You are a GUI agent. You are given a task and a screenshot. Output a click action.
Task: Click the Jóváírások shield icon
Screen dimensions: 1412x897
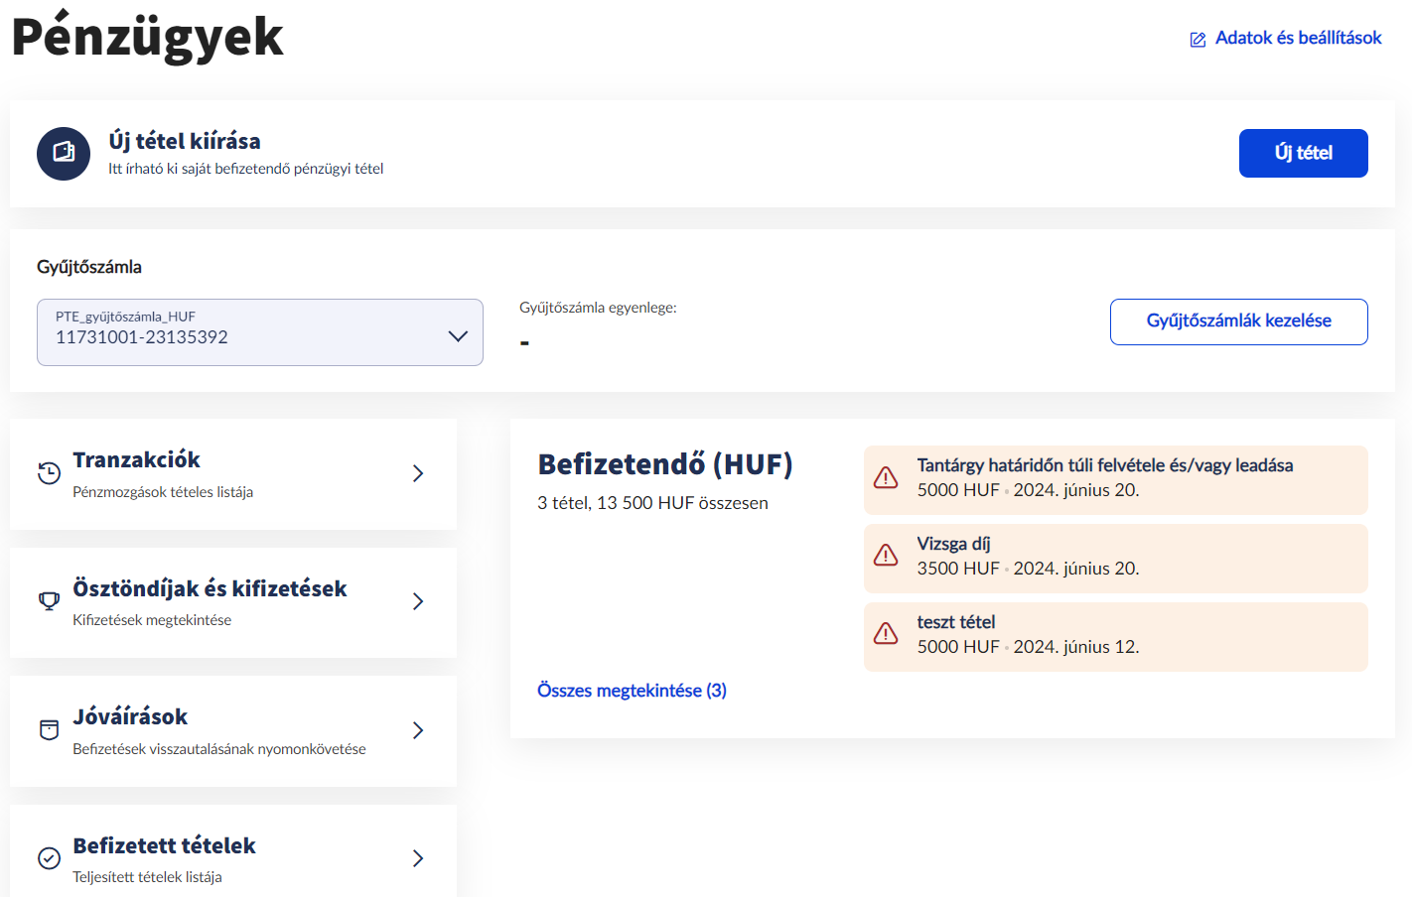tap(49, 730)
